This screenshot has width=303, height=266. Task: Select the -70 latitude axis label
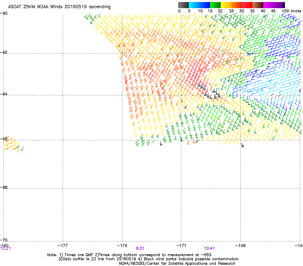pyautogui.click(x=4, y=240)
